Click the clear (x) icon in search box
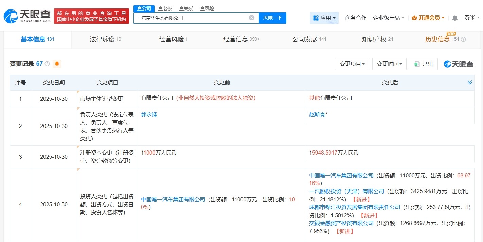Viewport: 483px width, 242px height. pos(251,18)
